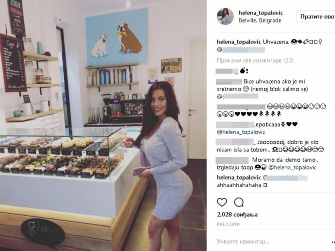Screen dimensions: 335x251
Task: Open the @helena_topalovic mention after izgledaju toop
Action: 292,167
